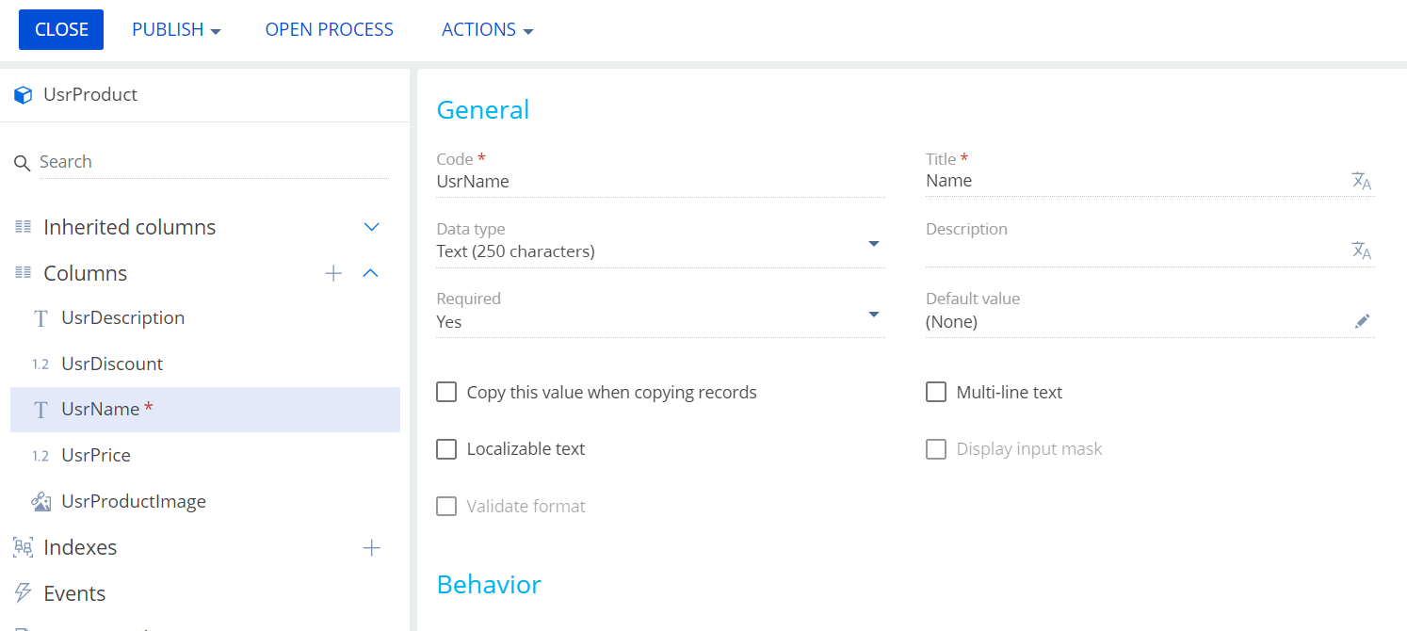Image resolution: width=1407 pixels, height=631 pixels.
Task: Check the Display input mask checkbox
Action: pyautogui.click(x=936, y=449)
